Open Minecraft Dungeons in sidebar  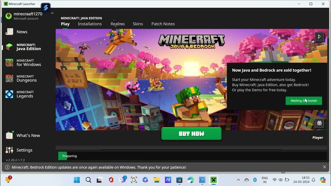(21, 79)
